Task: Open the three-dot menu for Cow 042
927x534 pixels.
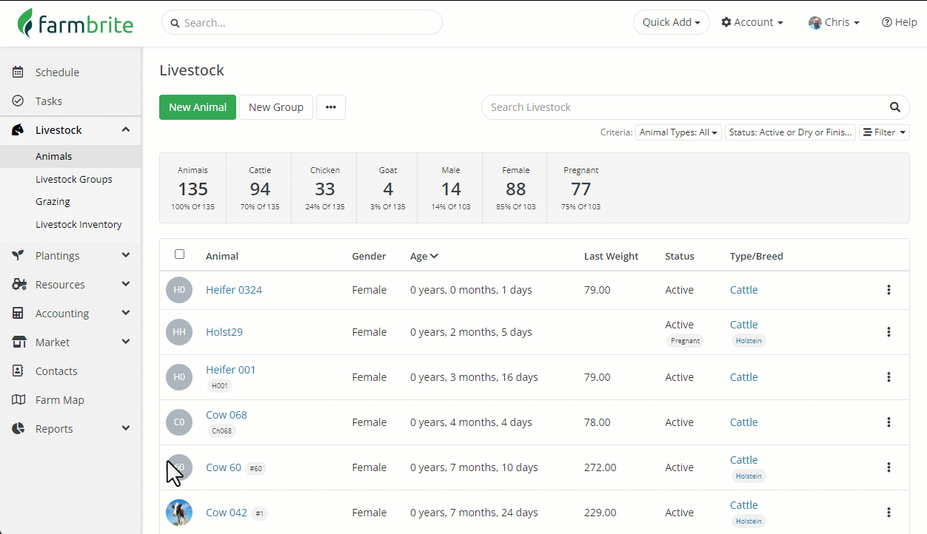Action: tap(888, 513)
